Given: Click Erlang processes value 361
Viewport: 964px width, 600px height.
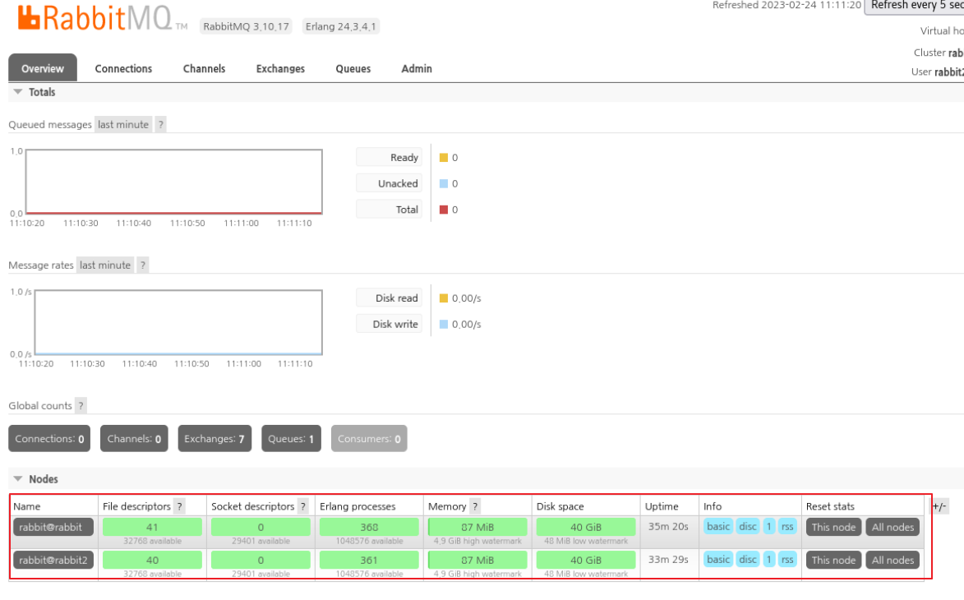Looking at the screenshot, I should click(369, 561).
